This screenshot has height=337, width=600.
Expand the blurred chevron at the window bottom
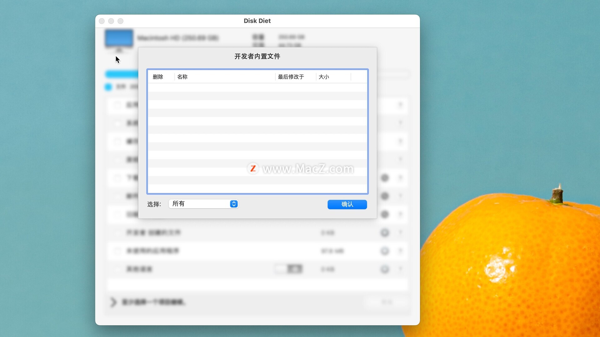pyautogui.click(x=113, y=302)
